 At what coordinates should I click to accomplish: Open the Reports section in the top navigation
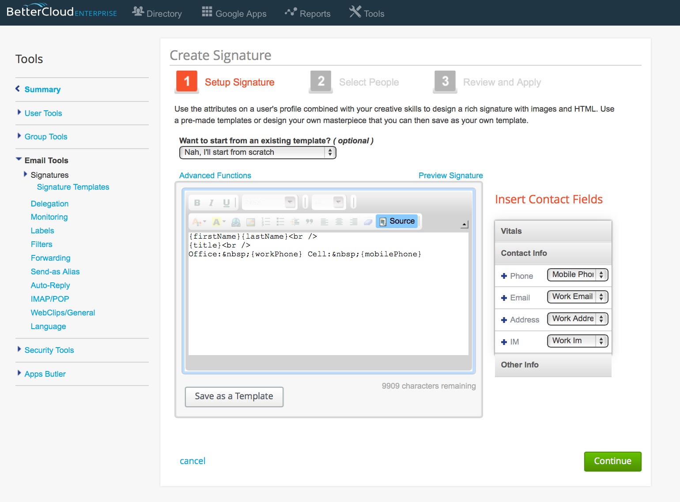point(308,13)
